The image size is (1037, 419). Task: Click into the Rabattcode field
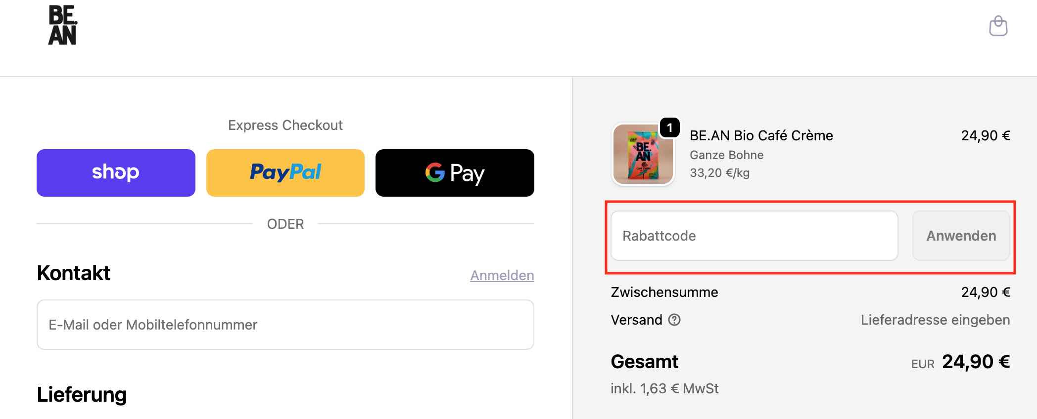click(x=754, y=236)
